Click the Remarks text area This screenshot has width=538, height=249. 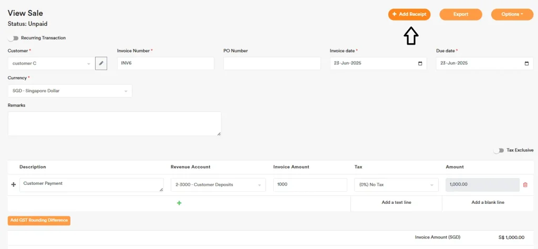click(x=114, y=123)
